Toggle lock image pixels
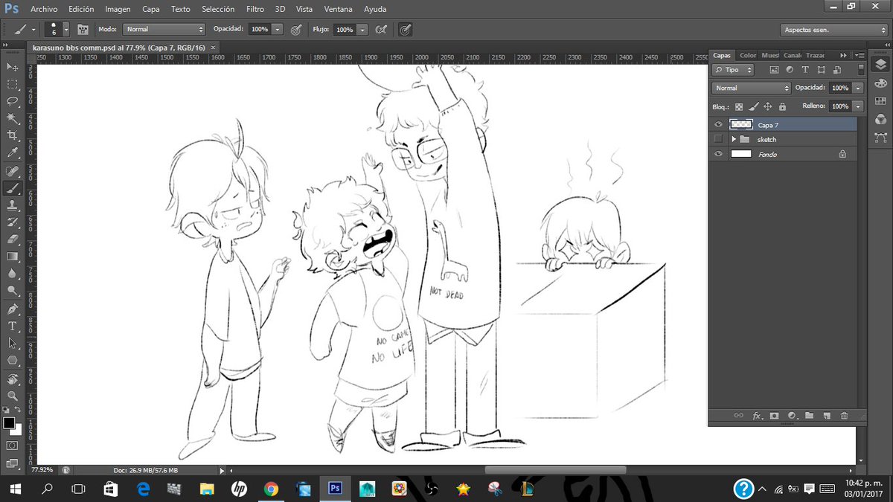The height and width of the screenshot is (502, 893). point(753,106)
